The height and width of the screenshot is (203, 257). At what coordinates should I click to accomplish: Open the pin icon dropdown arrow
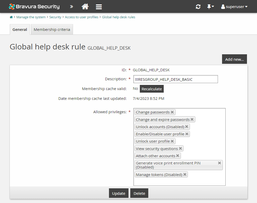(213, 7)
